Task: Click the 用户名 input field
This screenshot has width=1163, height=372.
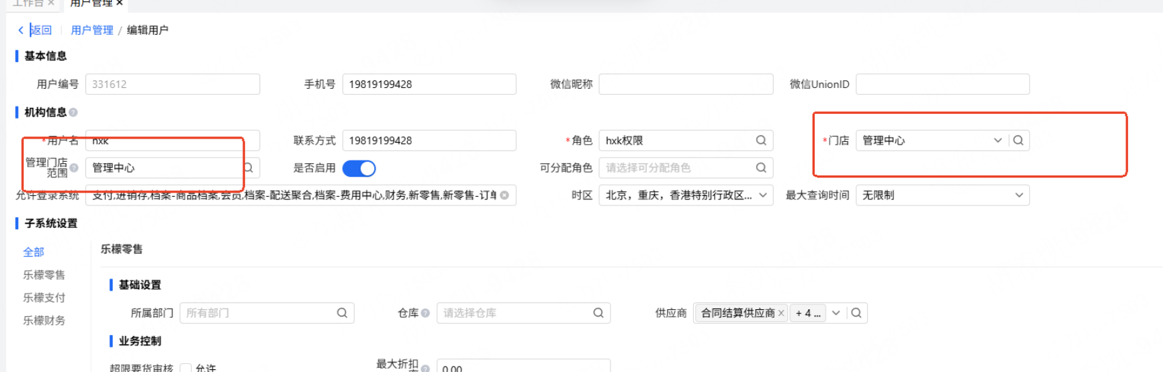Action: click(173, 140)
